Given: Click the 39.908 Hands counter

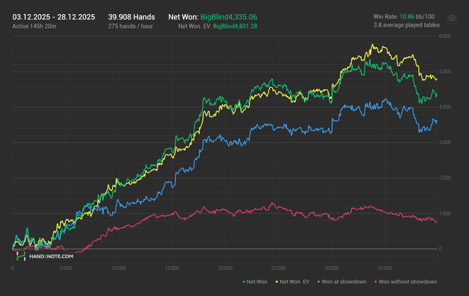Looking at the screenshot, I should point(134,15).
